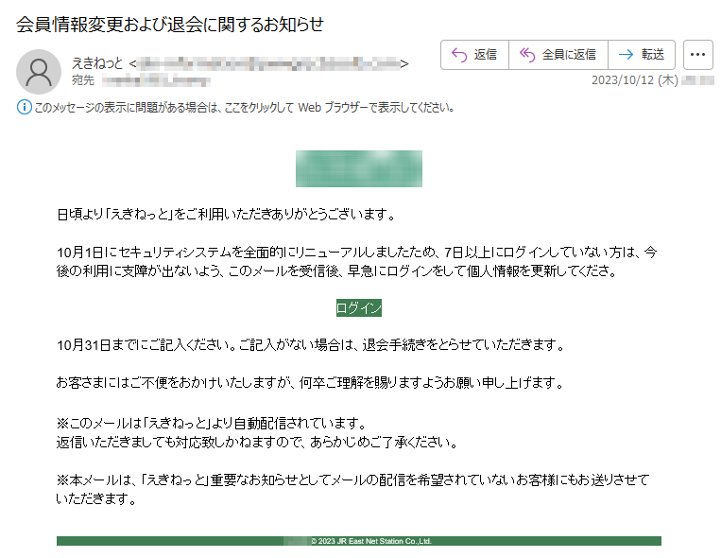Click the sender name えきねっと
This screenshot has height=558, width=721.
coord(97,63)
